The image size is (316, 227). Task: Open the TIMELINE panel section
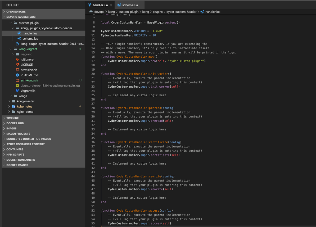(x=12, y=118)
